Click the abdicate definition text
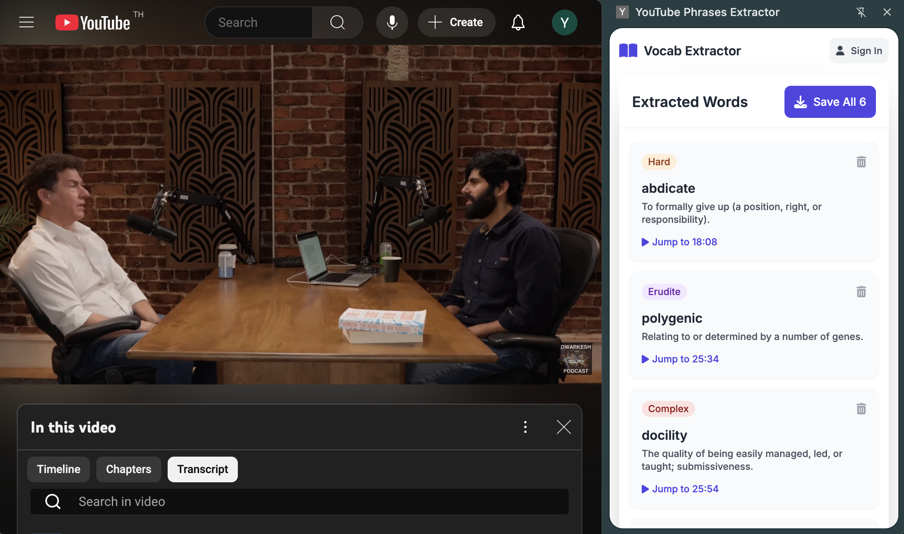The width and height of the screenshot is (904, 534). [x=732, y=213]
